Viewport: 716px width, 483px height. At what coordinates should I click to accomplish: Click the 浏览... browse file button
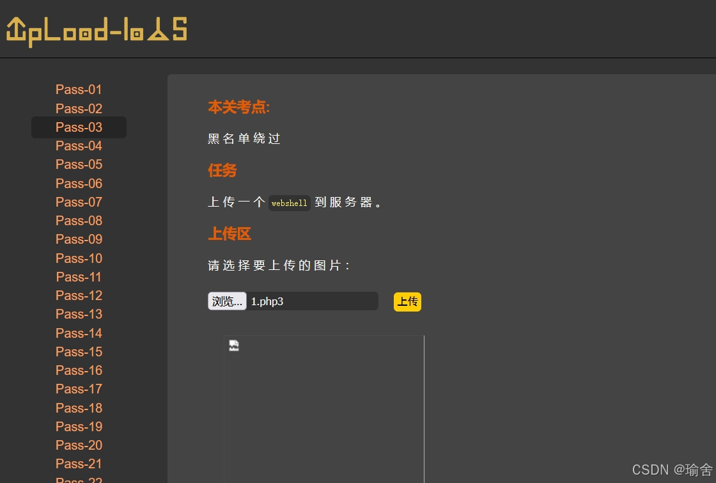[227, 301]
